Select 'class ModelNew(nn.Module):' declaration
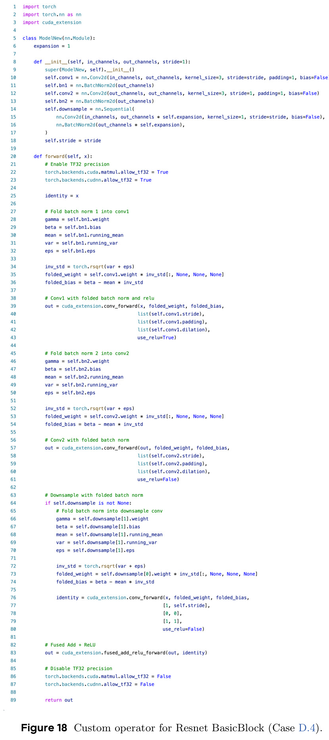Viewport: 329px width, 740px height. pyautogui.click(x=59, y=38)
